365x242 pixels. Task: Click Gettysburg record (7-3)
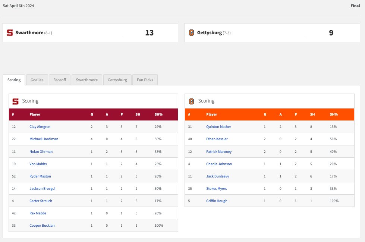point(227,33)
